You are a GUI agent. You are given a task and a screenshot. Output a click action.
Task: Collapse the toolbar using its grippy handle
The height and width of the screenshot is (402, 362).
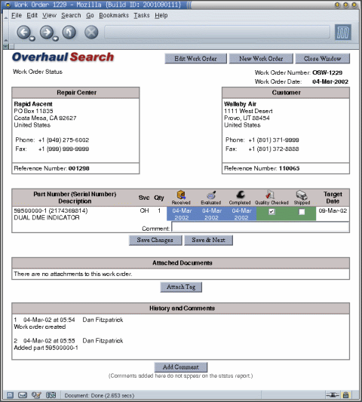click(5, 32)
